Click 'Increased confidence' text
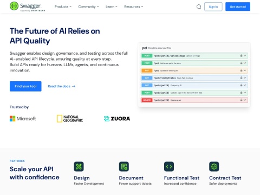The image size is (260, 195). pos(180,184)
